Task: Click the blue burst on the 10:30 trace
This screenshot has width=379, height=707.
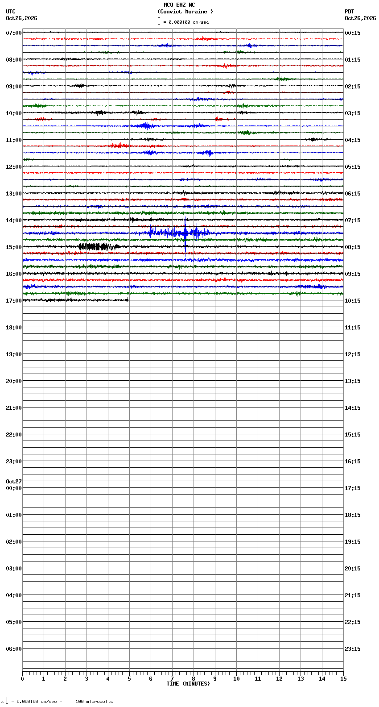Action: coord(146,126)
